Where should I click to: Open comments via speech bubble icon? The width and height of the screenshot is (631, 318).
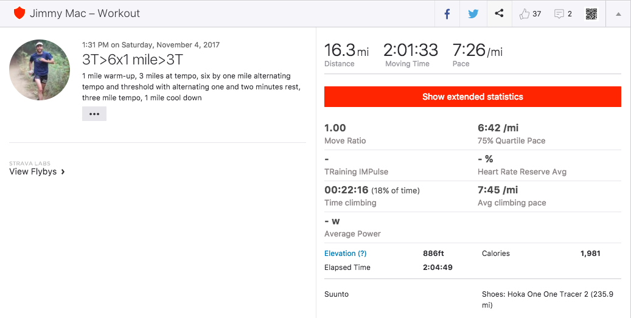pos(559,13)
